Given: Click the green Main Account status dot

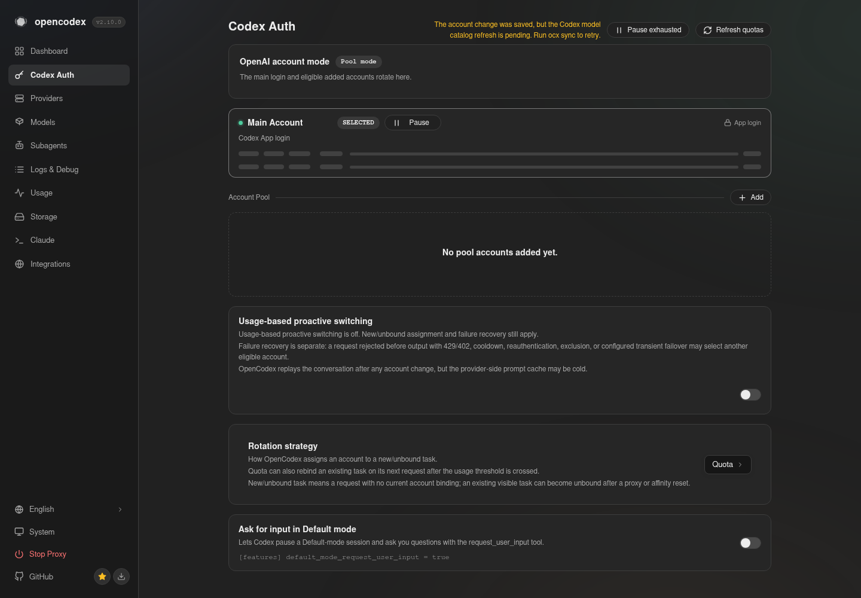Looking at the screenshot, I should tap(240, 123).
